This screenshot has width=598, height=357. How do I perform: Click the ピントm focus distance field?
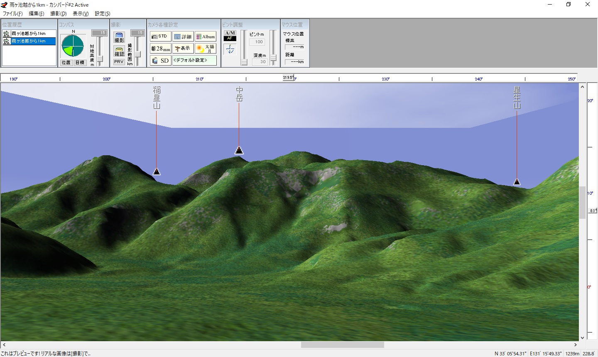tap(258, 42)
